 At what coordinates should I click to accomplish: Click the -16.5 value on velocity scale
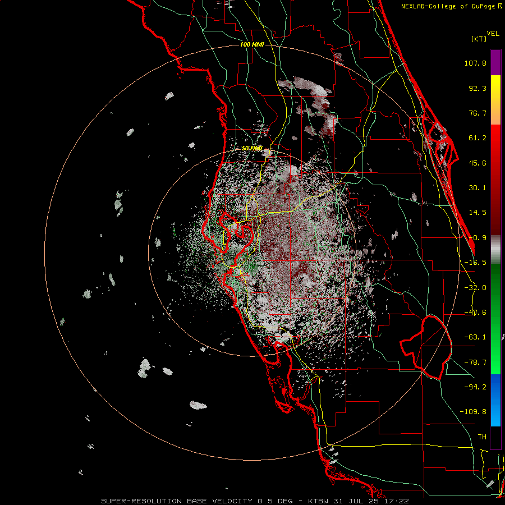click(475, 263)
